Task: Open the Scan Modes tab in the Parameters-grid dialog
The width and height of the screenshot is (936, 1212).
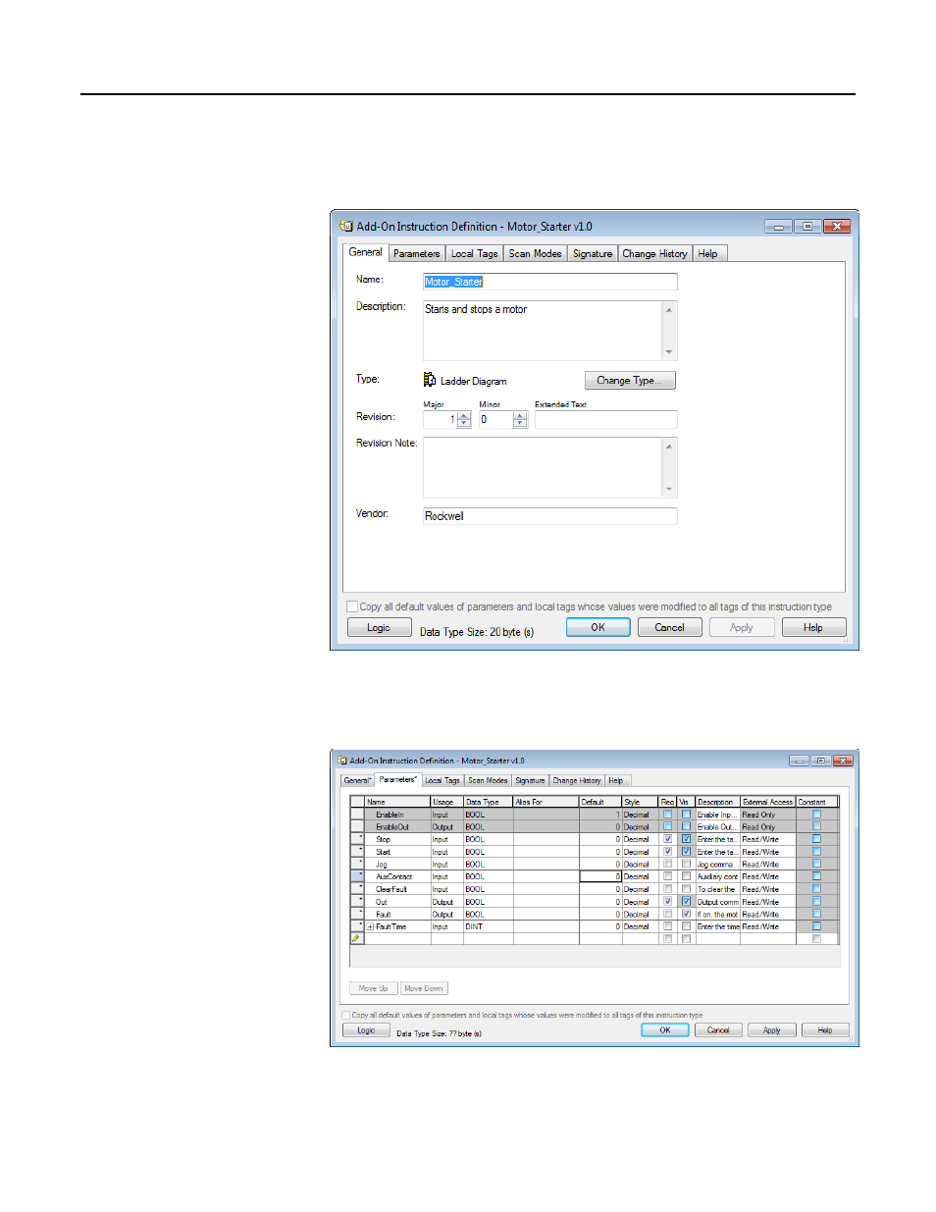Action: point(488,780)
